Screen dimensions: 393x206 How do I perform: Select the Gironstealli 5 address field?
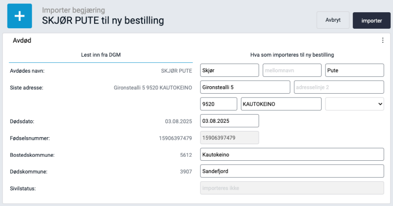(x=245, y=87)
